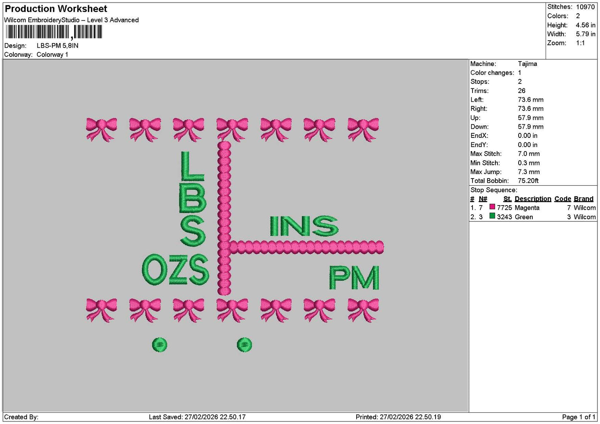Click the zoom value 1:1
This screenshot has height=424, width=600.
[580, 43]
